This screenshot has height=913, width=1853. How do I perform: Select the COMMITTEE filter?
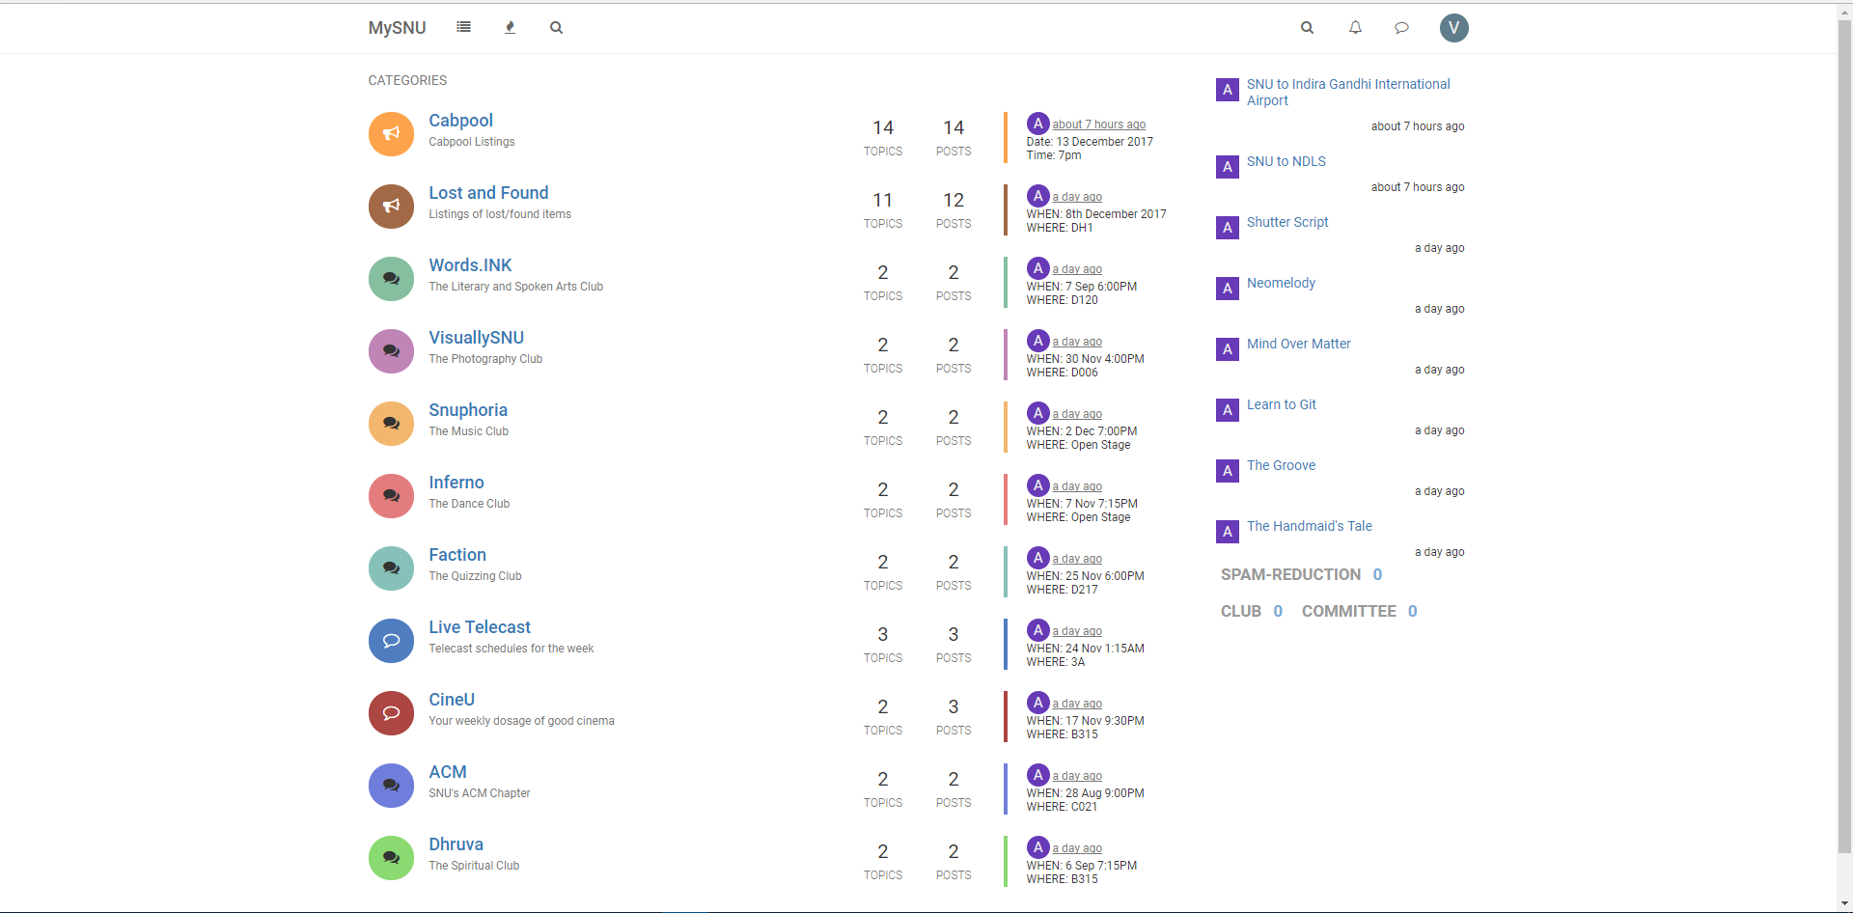click(x=1349, y=610)
